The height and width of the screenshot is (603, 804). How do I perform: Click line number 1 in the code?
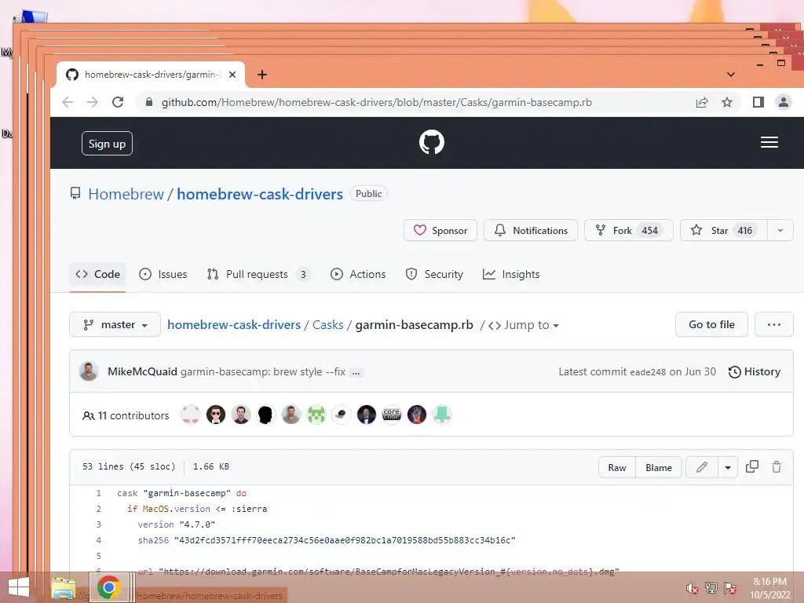coord(98,493)
